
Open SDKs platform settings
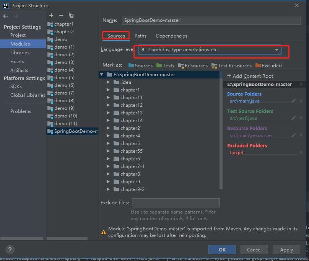tap(16, 86)
